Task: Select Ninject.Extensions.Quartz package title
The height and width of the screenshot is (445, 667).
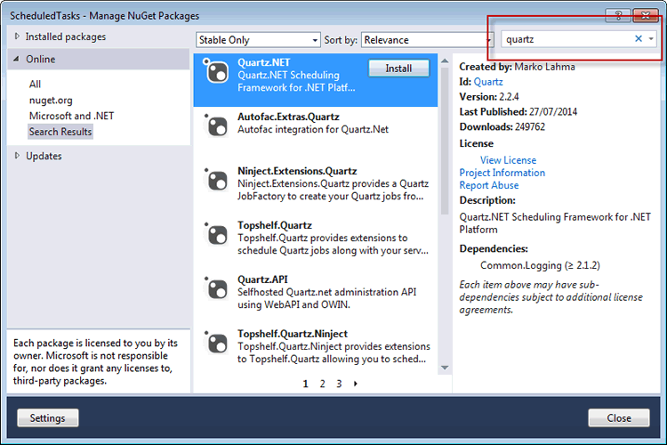Action: tap(297, 171)
